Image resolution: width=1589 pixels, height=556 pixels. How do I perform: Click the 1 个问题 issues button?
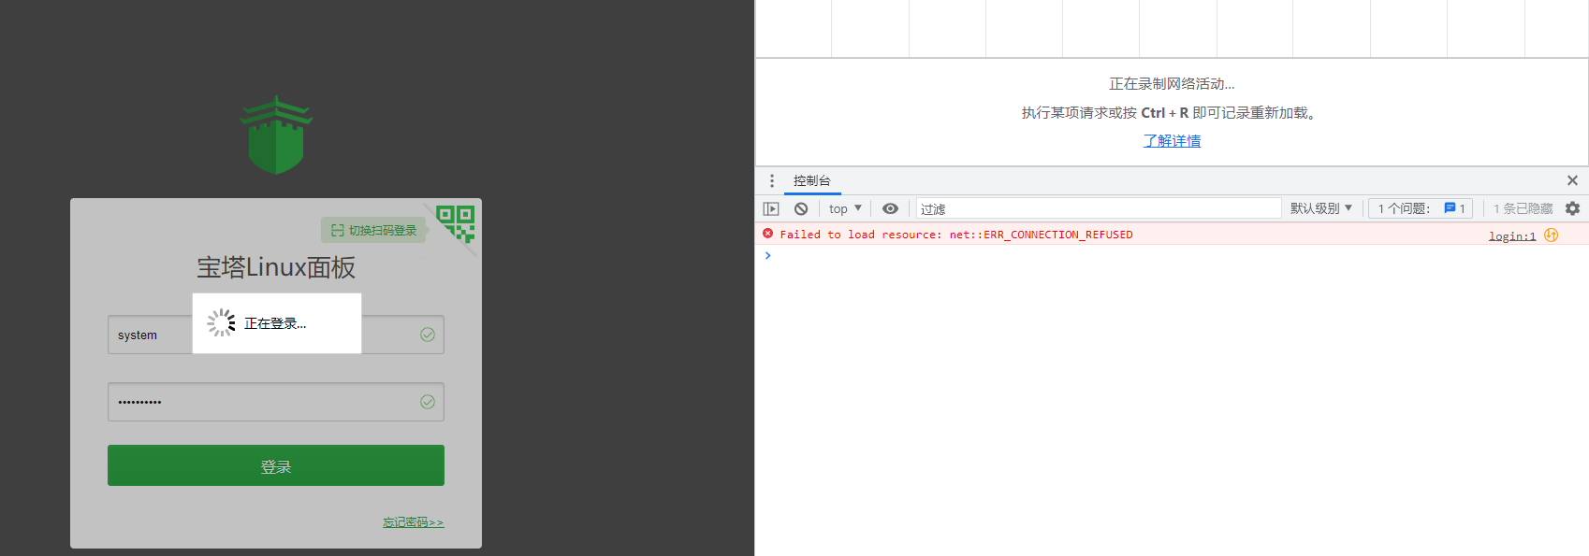1420,208
